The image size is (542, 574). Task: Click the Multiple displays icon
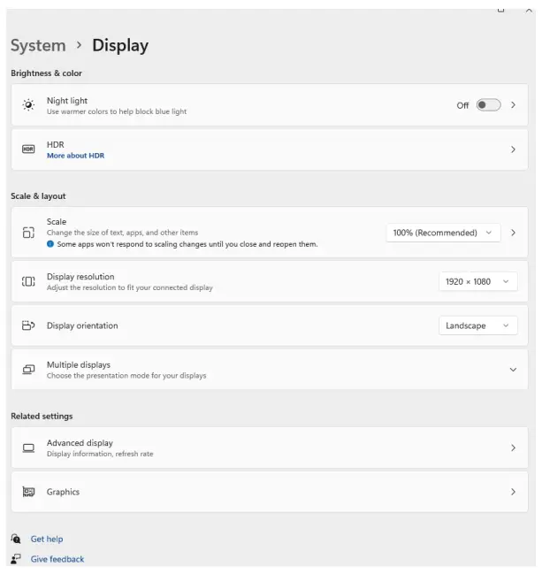pyautogui.click(x=28, y=370)
